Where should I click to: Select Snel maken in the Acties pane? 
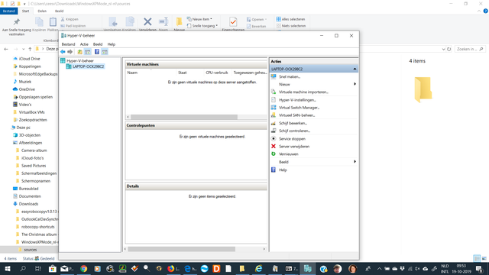click(x=290, y=76)
